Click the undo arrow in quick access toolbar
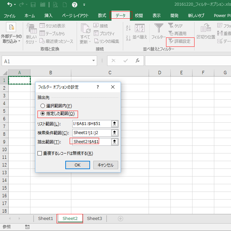 pyautogui.click(x=9, y=5)
